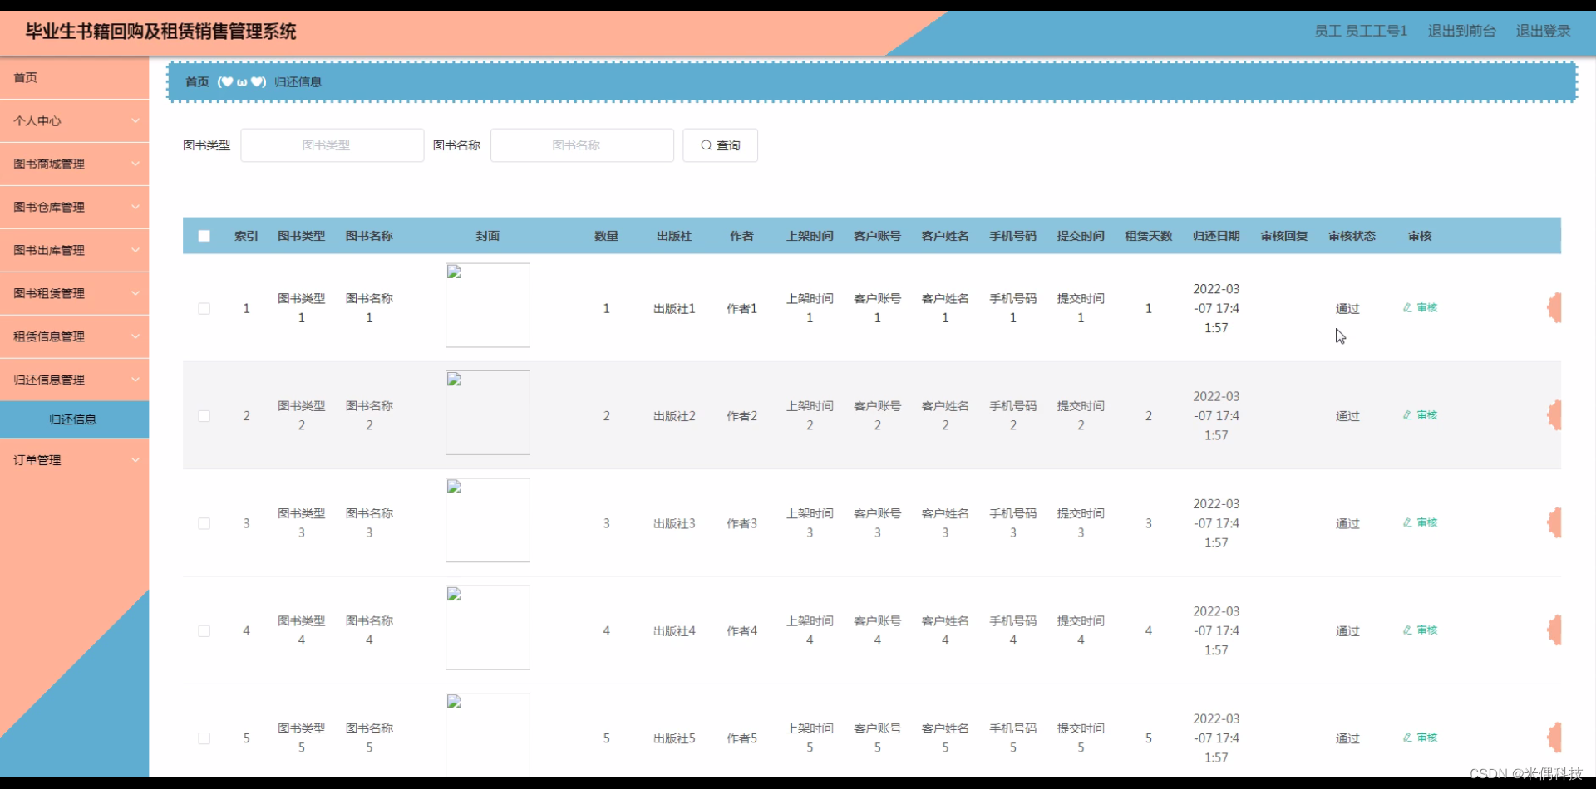This screenshot has width=1596, height=789.
Task: Click the 退出登录 link at top right
Action: pos(1543,31)
